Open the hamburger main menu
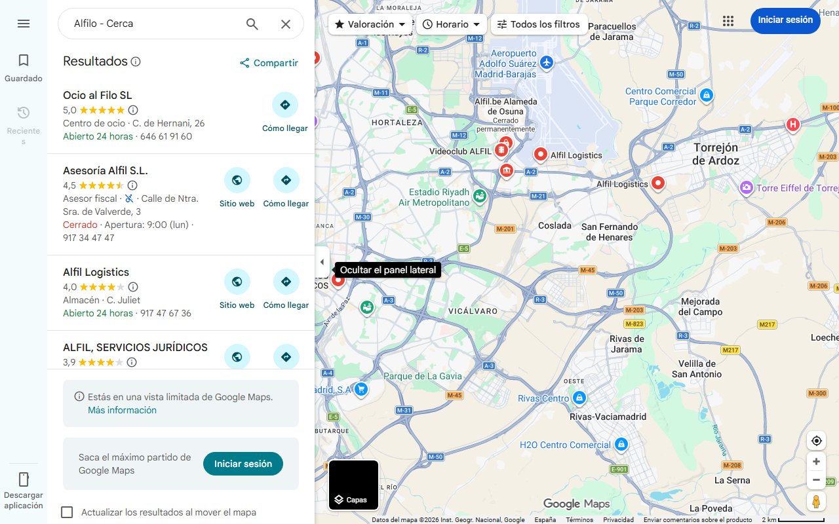Image resolution: width=839 pixels, height=524 pixels. tap(24, 24)
